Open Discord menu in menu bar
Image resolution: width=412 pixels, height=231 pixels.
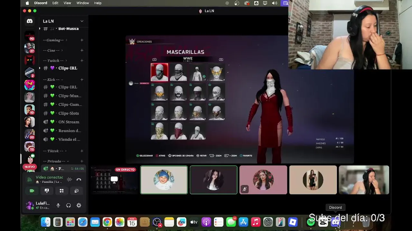pyautogui.click(x=41, y=3)
